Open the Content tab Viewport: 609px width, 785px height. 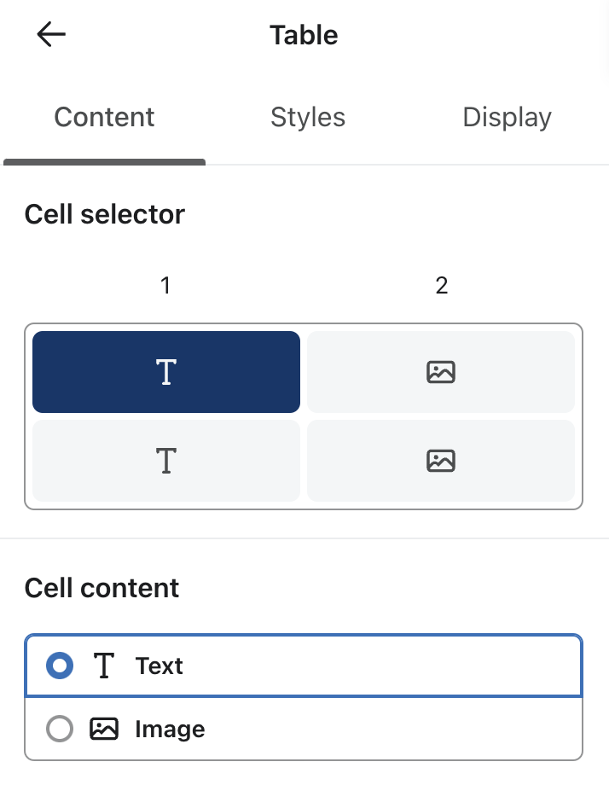(104, 117)
